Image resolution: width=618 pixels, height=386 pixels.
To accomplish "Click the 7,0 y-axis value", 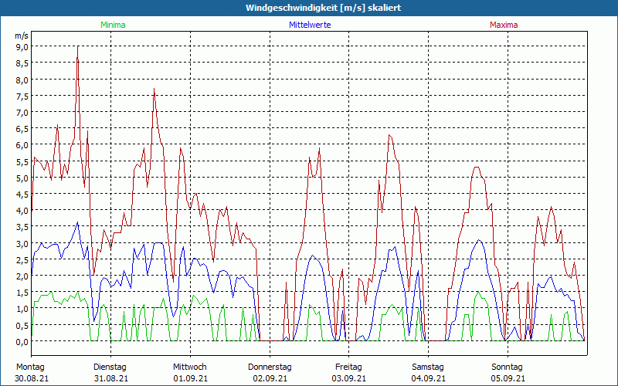I will point(22,112).
